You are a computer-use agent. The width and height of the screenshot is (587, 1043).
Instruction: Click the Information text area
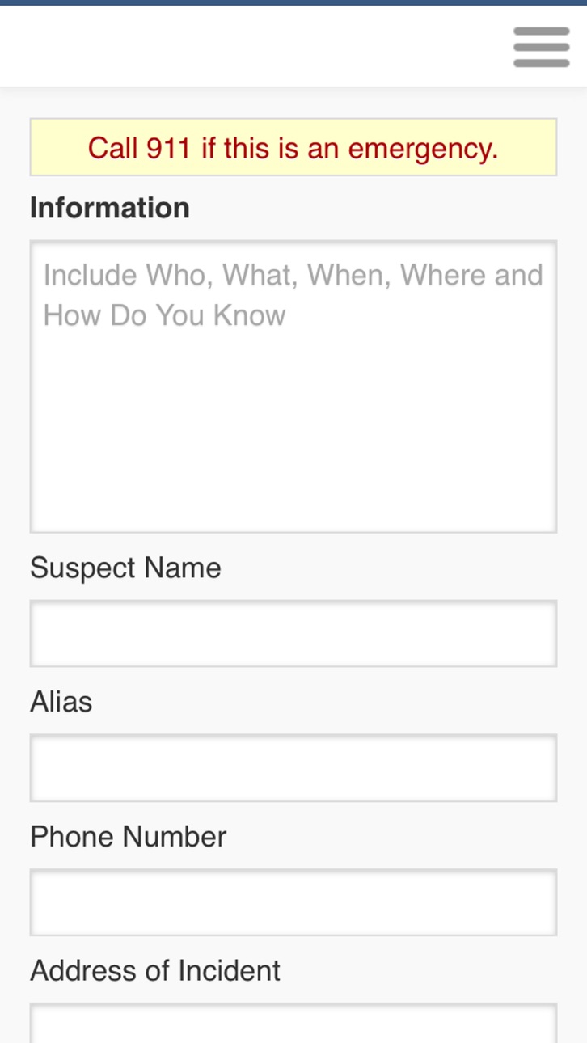tap(293, 386)
